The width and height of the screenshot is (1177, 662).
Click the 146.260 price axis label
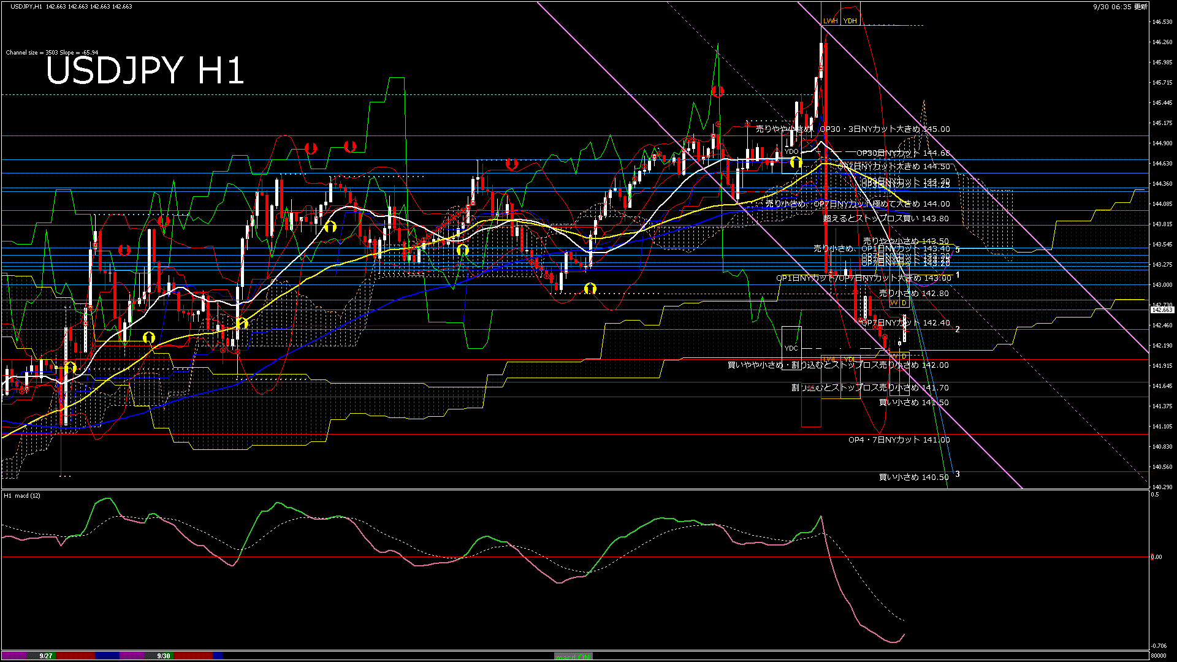[x=1162, y=42]
